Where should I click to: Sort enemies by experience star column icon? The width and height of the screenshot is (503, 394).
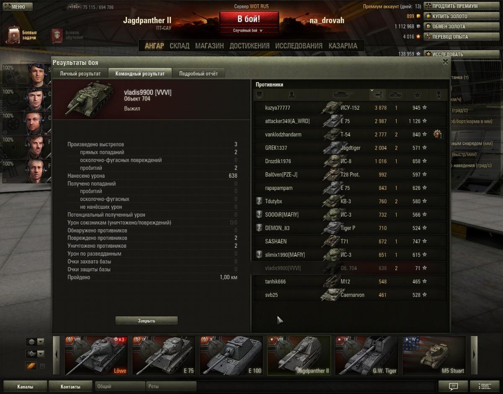(417, 95)
